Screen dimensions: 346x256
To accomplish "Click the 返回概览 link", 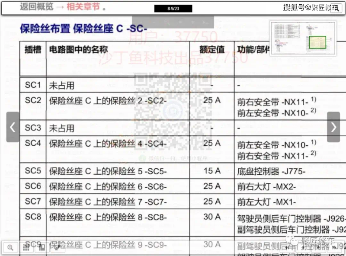I will tap(37, 7).
